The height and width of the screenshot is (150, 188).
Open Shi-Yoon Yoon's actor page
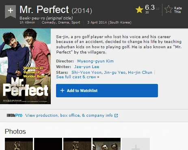pos(86,73)
